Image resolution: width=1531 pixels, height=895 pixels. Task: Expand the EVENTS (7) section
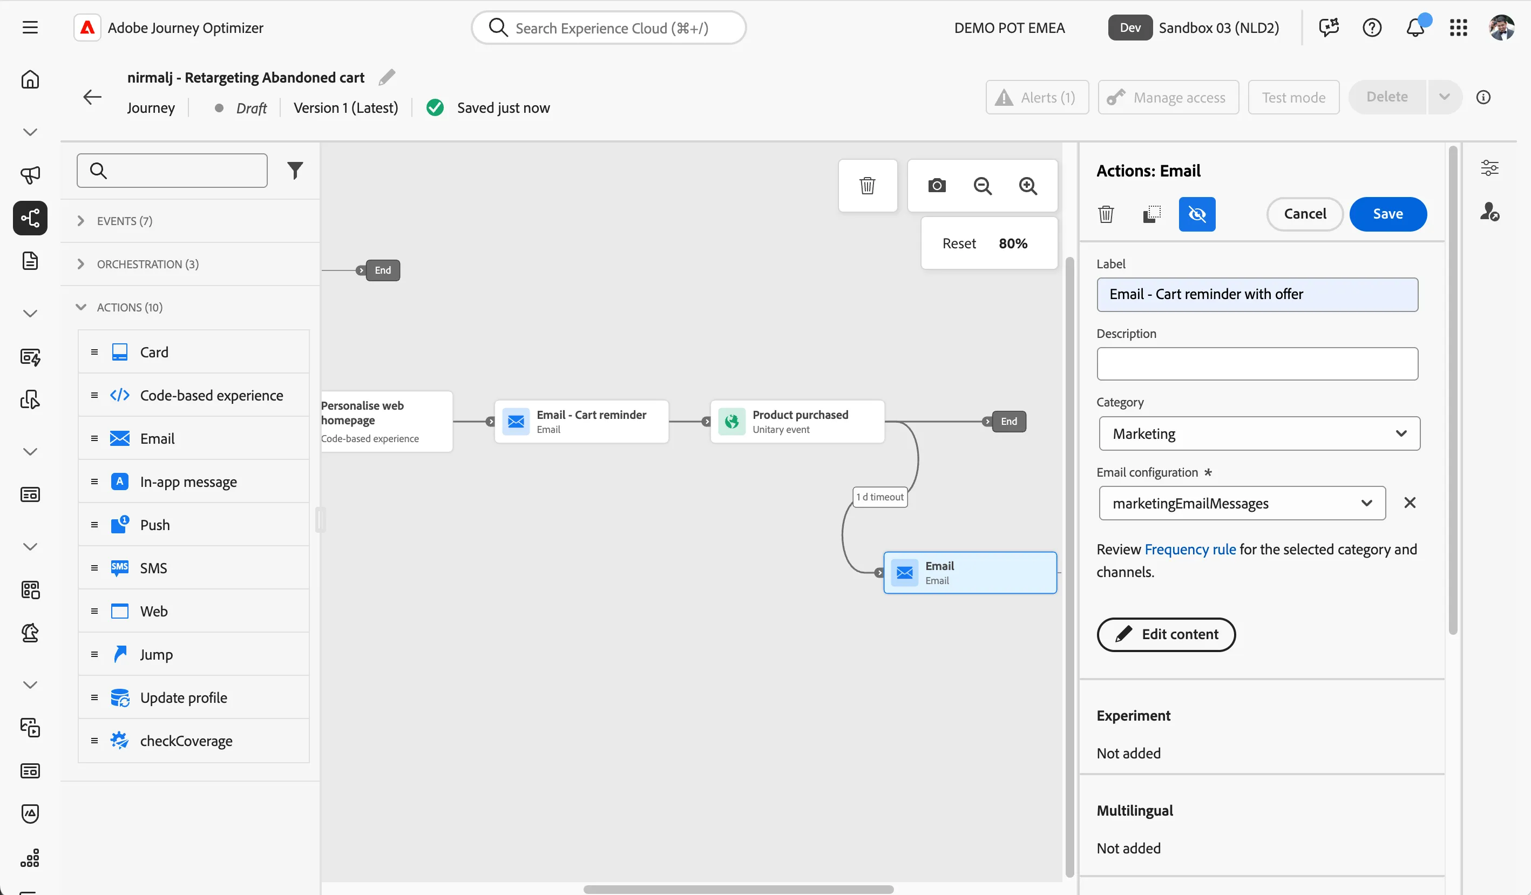coord(189,221)
